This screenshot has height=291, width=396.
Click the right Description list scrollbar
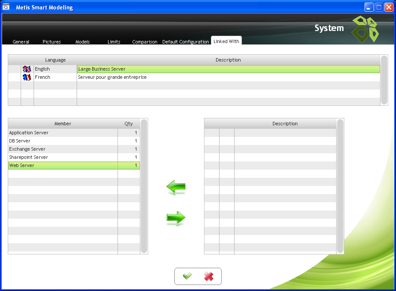click(340, 186)
